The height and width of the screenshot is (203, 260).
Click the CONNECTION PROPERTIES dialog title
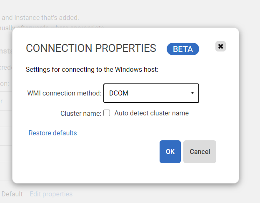pyautogui.click(x=91, y=48)
